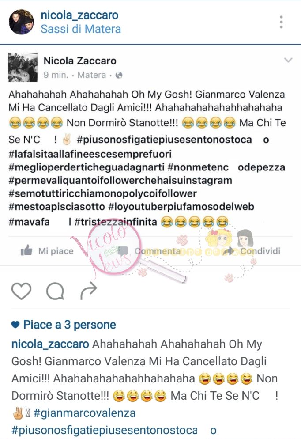
Task: Open the nicola_zaccaro username at top
Action: 79,15
